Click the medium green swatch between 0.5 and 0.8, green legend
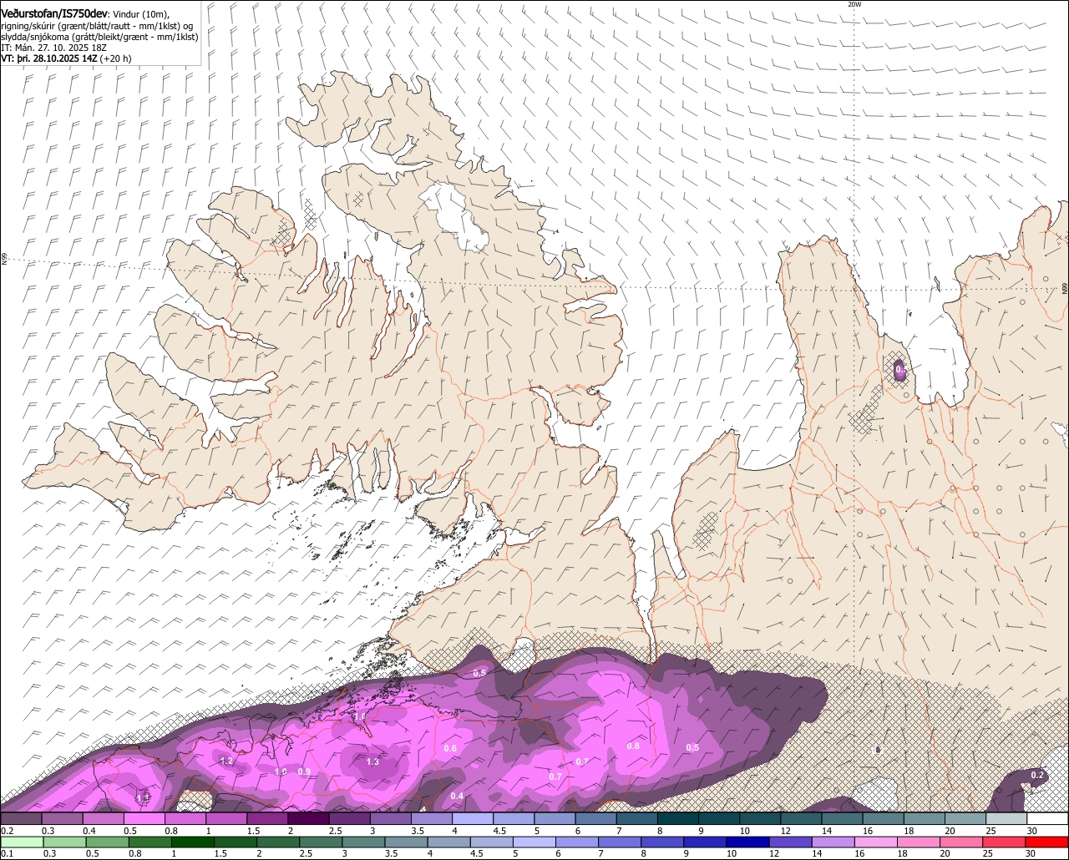The image size is (1069, 860). tap(107, 842)
